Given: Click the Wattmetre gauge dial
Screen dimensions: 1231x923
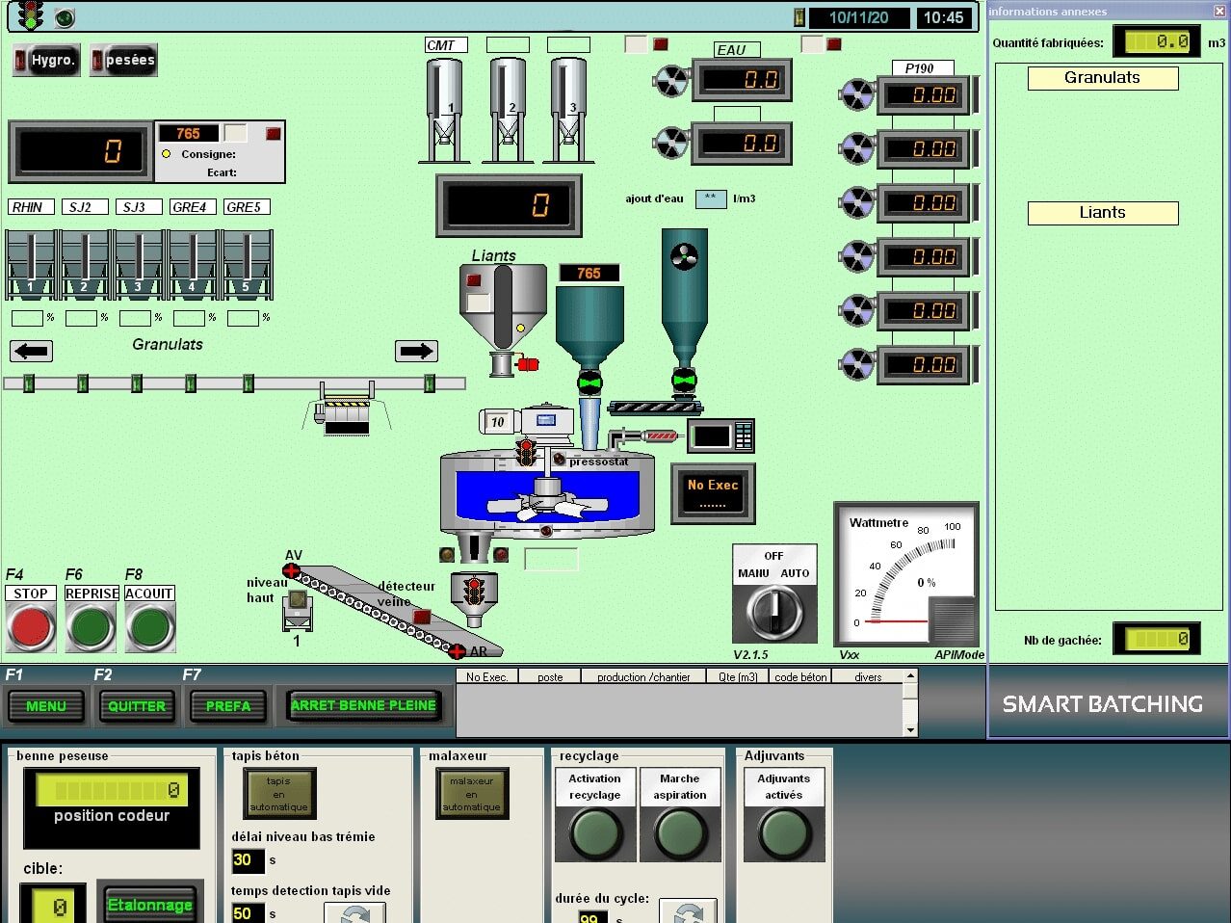Looking at the screenshot, I should pos(905,573).
